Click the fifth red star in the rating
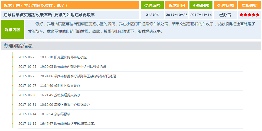Screen dimensions: 262x131 (258, 15)
